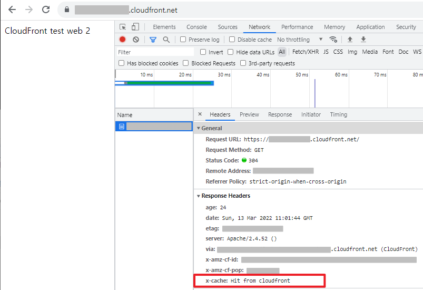Import a HAR file

[350, 40]
